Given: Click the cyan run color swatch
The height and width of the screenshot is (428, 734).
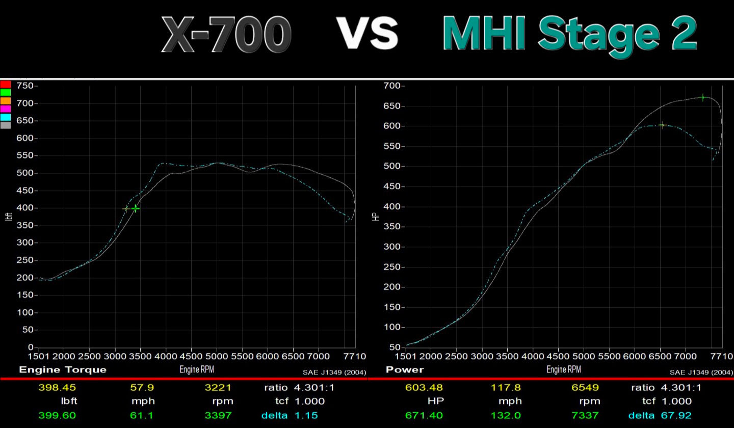Looking at the screenshot, I should tap(6, 117).
